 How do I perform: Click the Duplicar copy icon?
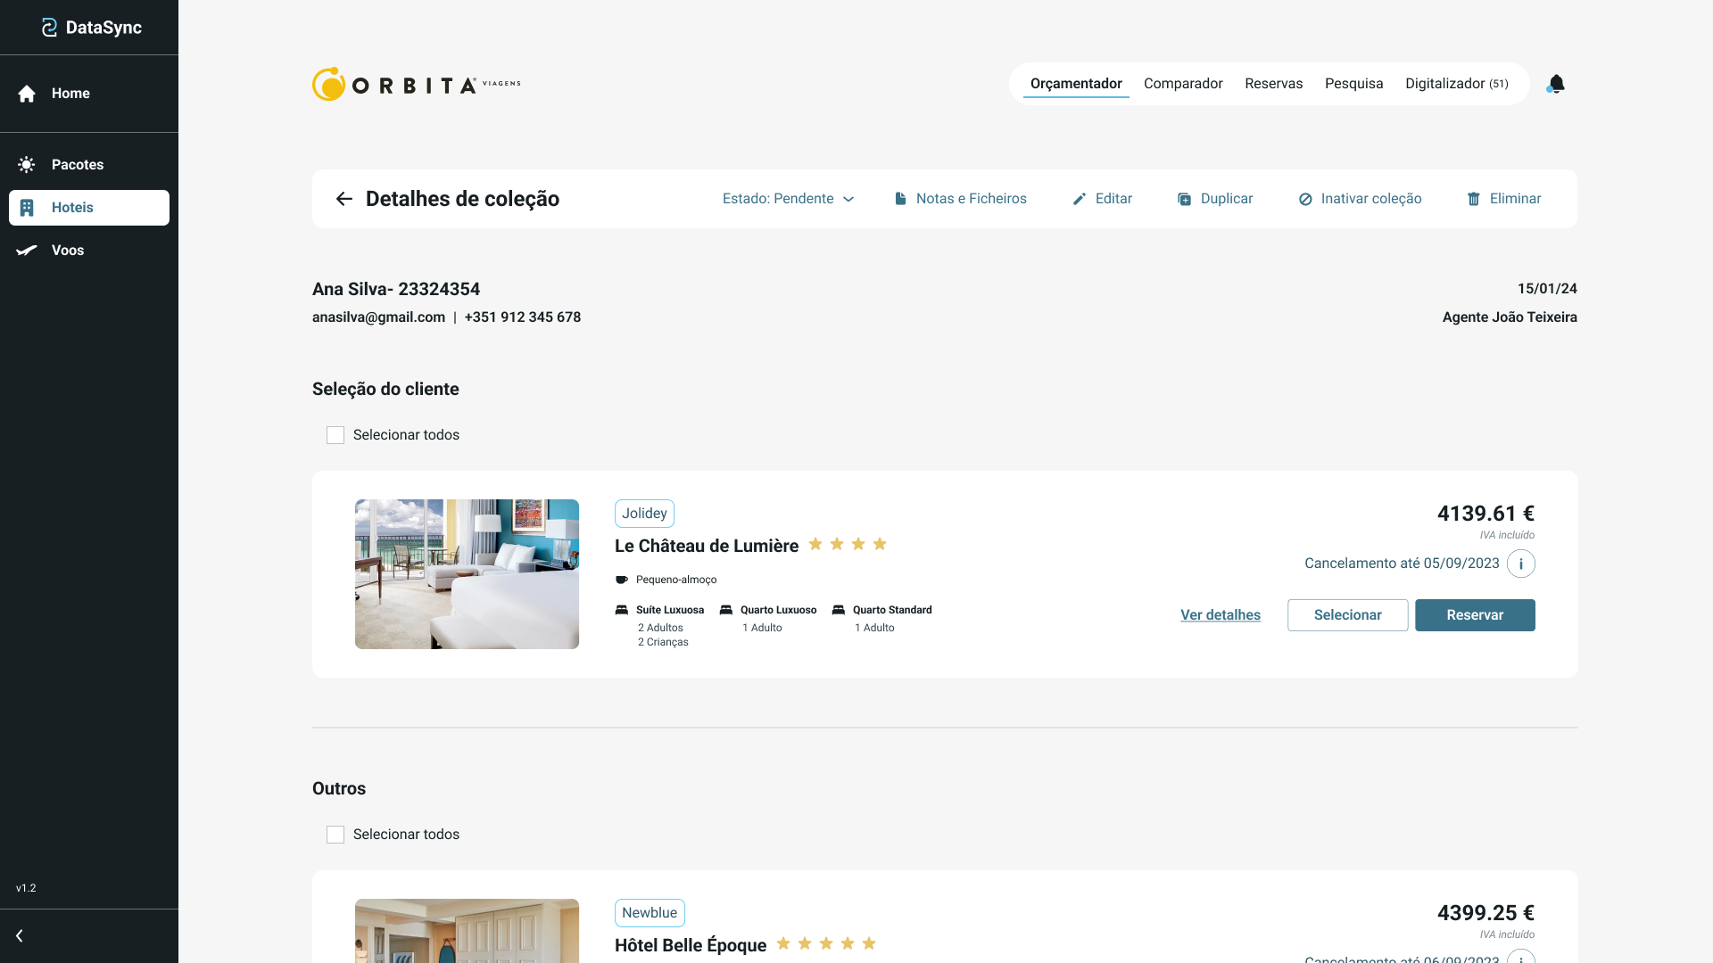click(1184, 199)
